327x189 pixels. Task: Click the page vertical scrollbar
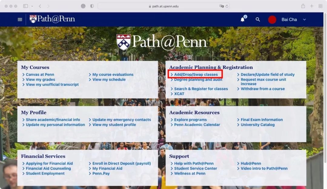(325, 88)
